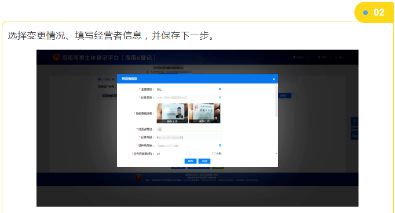Click the location pin icon in 证件所在地
395x213 pixels.
220,145
